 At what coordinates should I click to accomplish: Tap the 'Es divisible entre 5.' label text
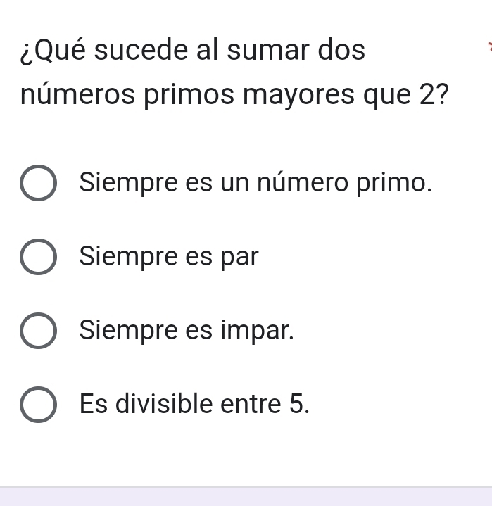(x=194, y=404)
